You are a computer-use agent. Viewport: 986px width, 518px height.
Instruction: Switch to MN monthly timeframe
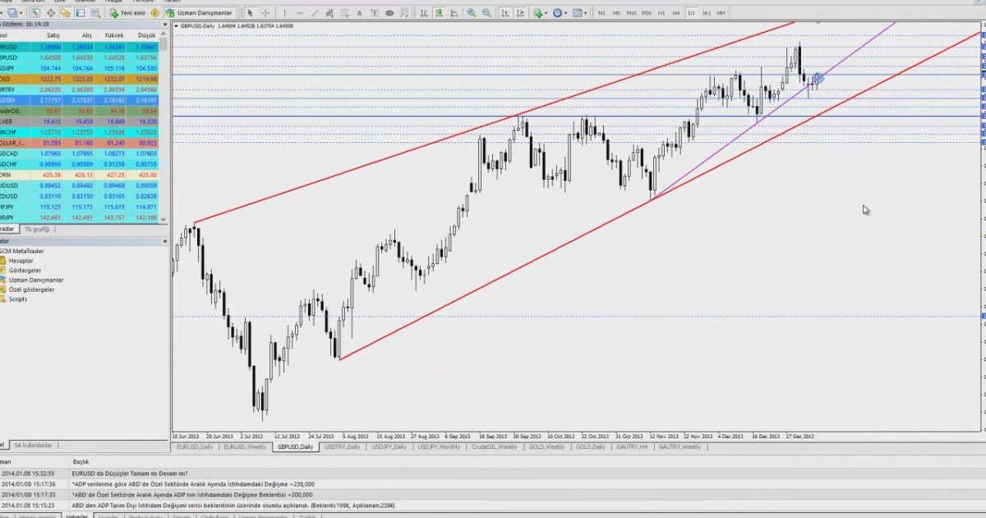[x=721, y=13]
